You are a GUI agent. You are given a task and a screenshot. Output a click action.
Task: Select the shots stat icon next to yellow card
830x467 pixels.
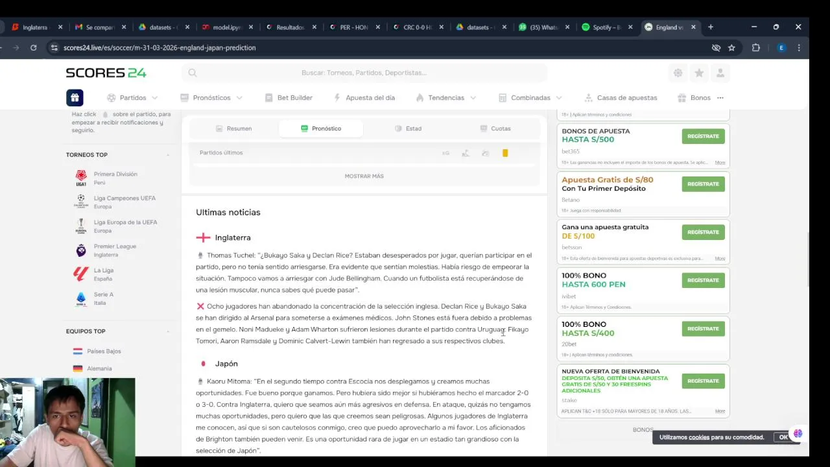coord(485,153)
